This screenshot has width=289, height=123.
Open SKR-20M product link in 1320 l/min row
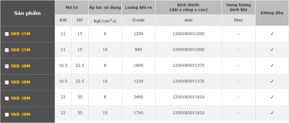tap(20, 82)
